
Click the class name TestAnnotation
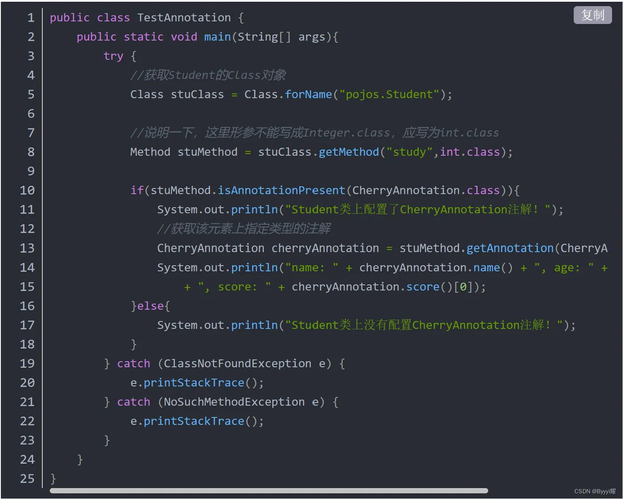pos(184,18)
